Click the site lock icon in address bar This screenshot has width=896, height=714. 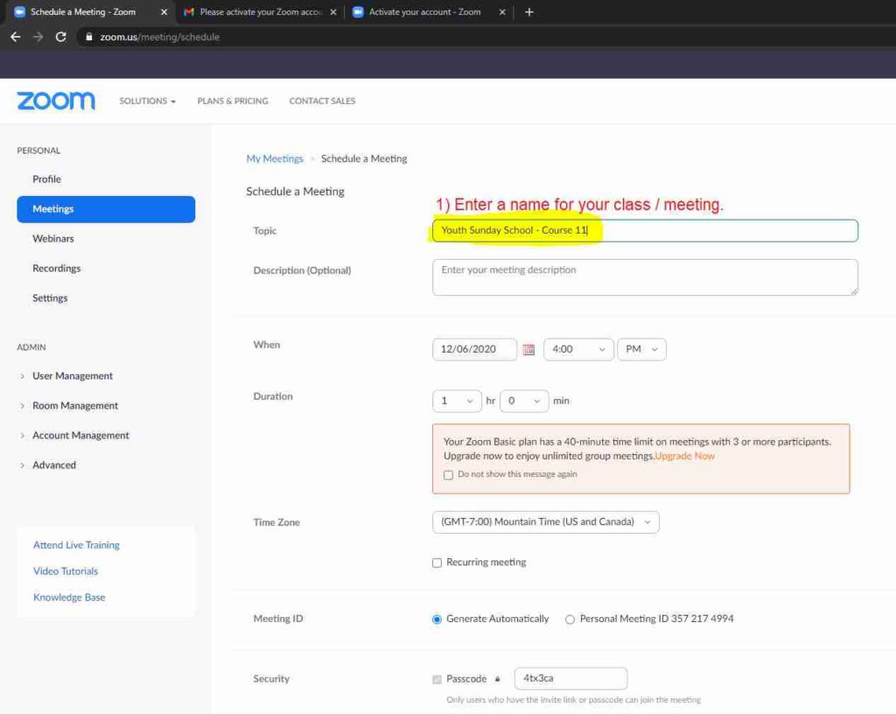point(88,37)
